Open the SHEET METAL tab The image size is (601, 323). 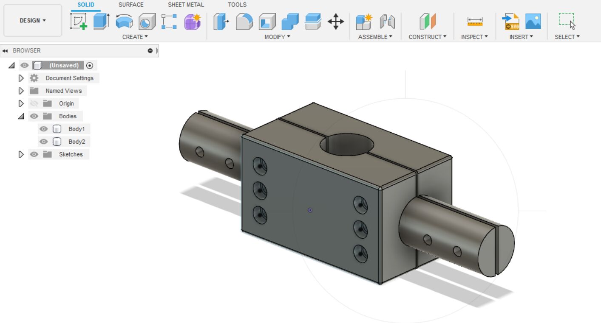186,5
